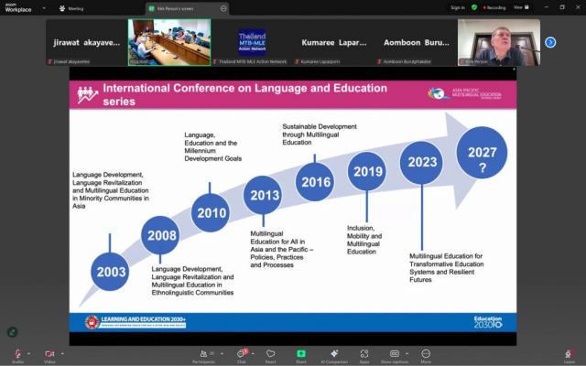Open the Chat panel
Image resolution: width=586 pixels, height=366 pixels.
click(242, 353)
